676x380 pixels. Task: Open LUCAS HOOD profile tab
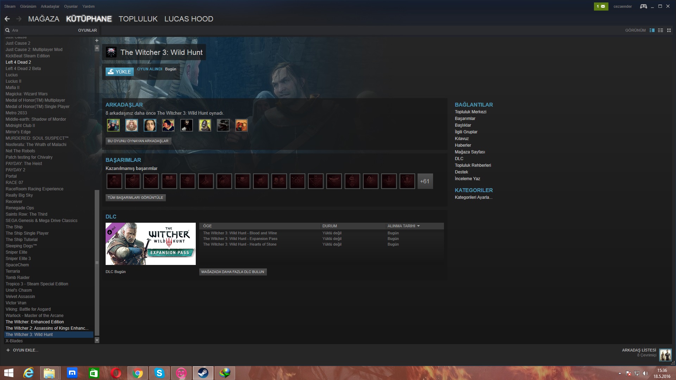click(x=189, y=19)
